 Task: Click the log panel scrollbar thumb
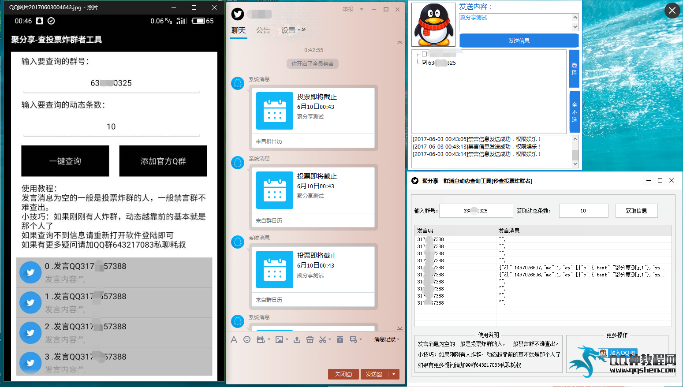[x=575, y=155]
